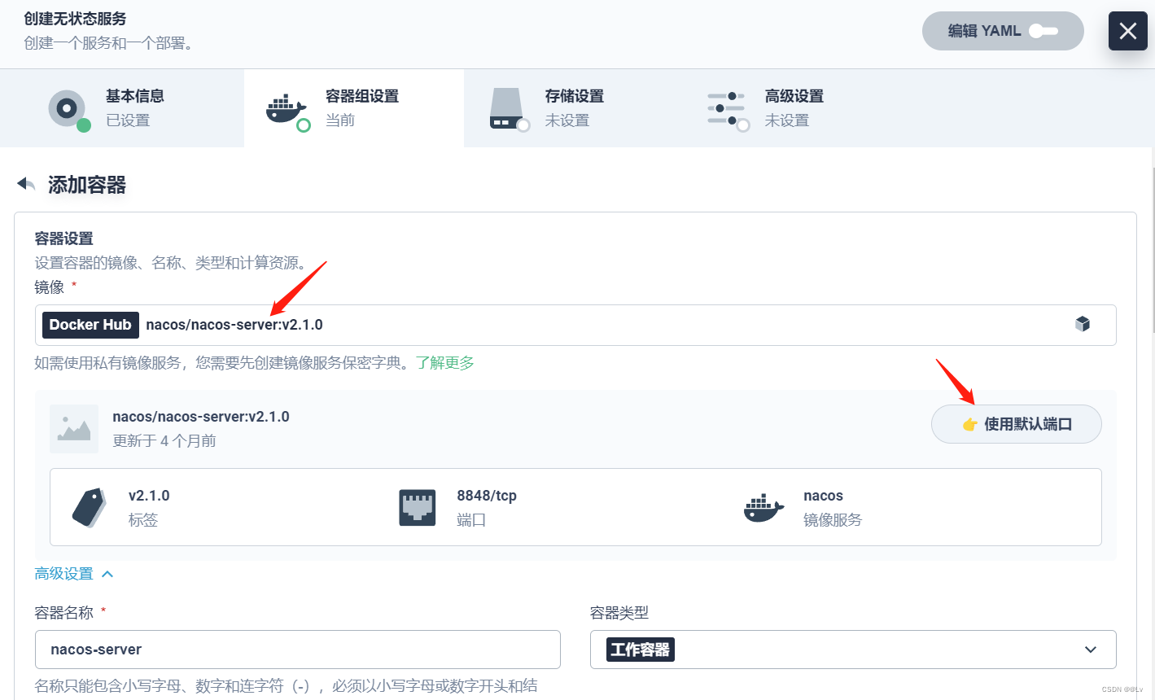Edit the nacos/nacos-server:v2.1.0 image field
The height and width of the screenshot is (700, 1155).
click(x=575, y=325)
